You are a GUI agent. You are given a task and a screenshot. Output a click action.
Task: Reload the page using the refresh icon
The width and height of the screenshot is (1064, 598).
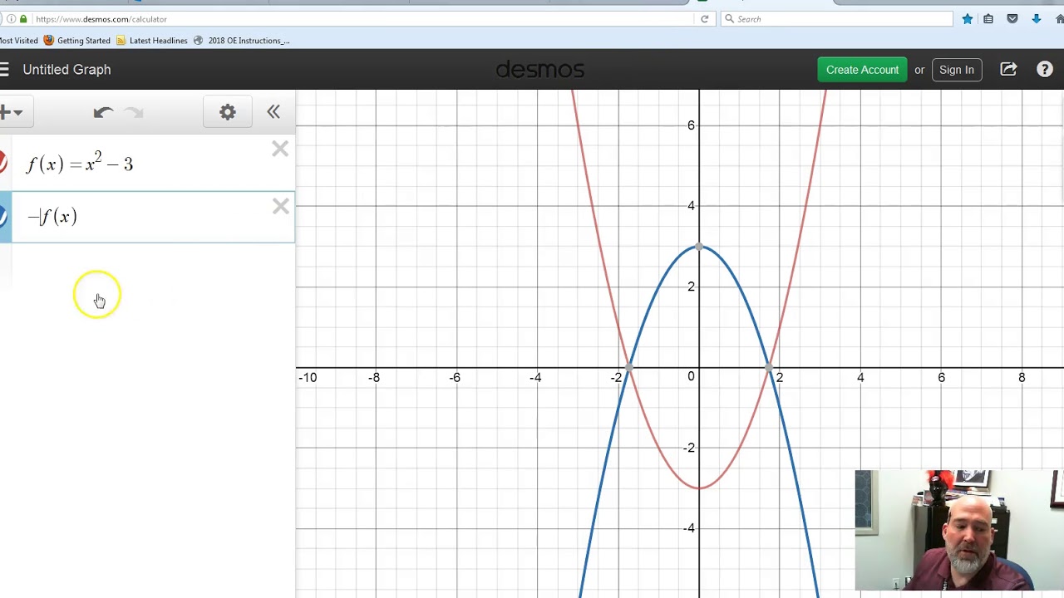(x=705, y=19)
